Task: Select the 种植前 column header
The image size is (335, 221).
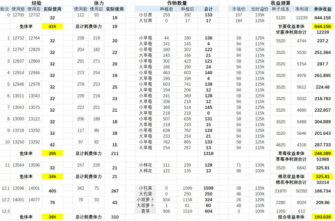Action: pos(166,9)
